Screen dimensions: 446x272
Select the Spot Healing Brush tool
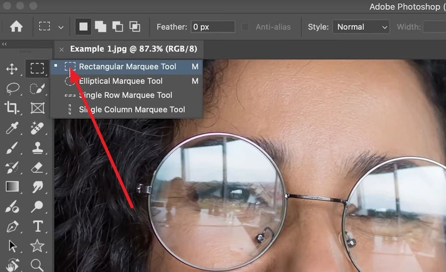click(37, 128)
